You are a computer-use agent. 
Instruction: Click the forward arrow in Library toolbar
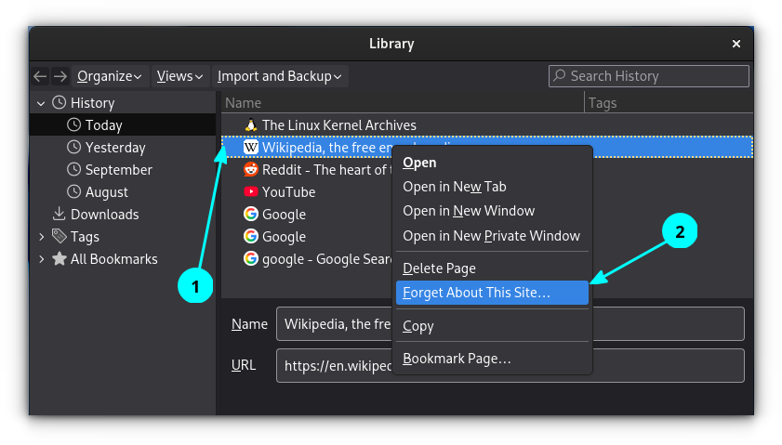(60, 76)
